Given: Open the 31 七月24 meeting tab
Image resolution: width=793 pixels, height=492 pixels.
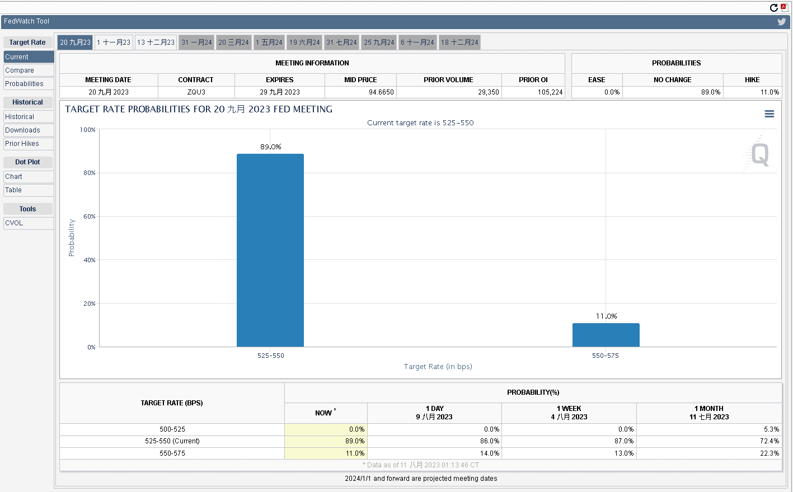Looking at the screenshot, I should click(x=341, y=42).
